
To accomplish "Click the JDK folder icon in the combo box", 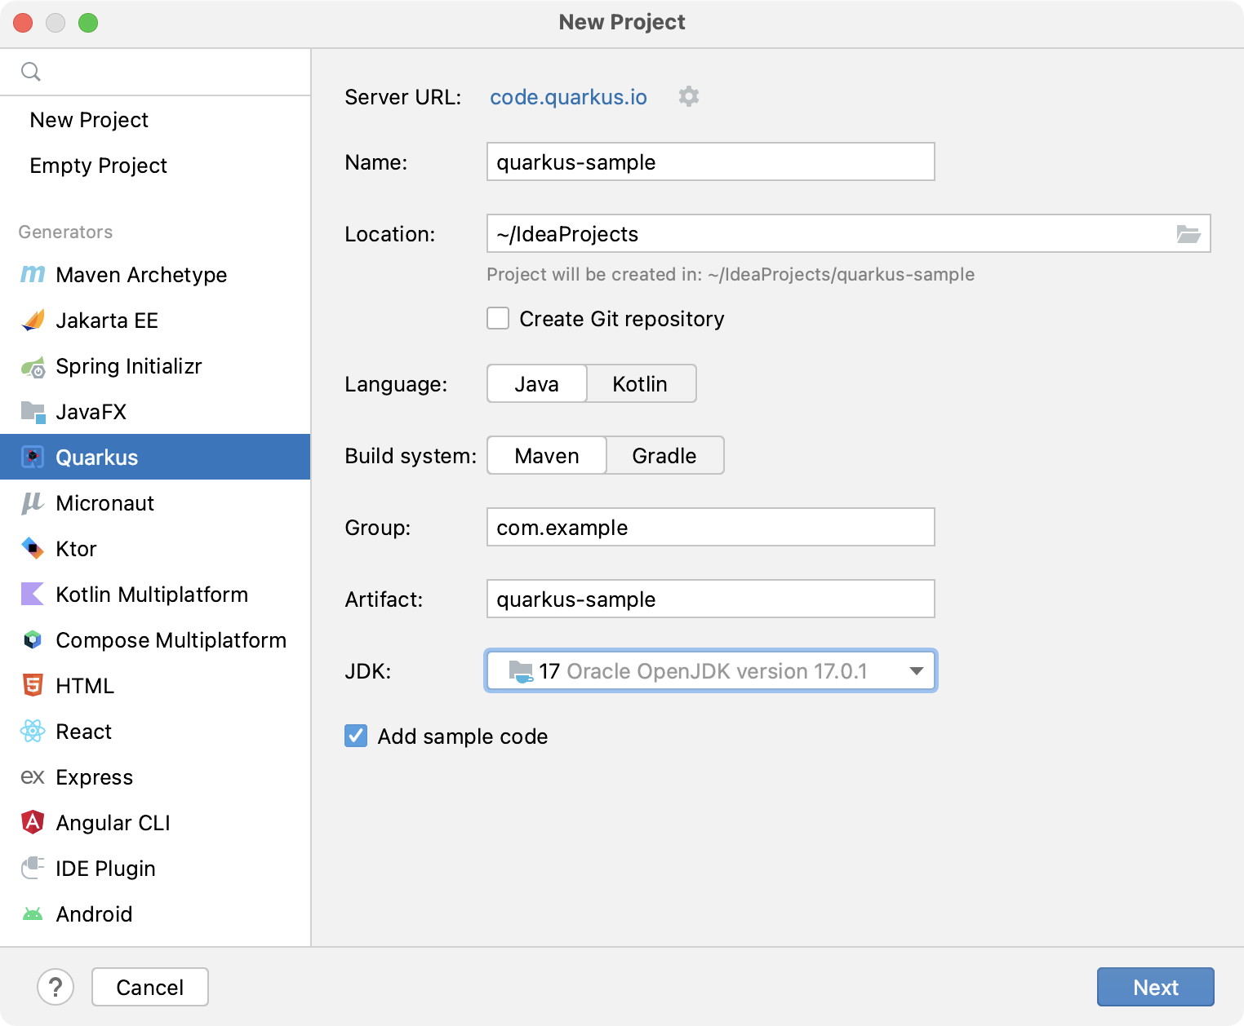I will (521, 671).
